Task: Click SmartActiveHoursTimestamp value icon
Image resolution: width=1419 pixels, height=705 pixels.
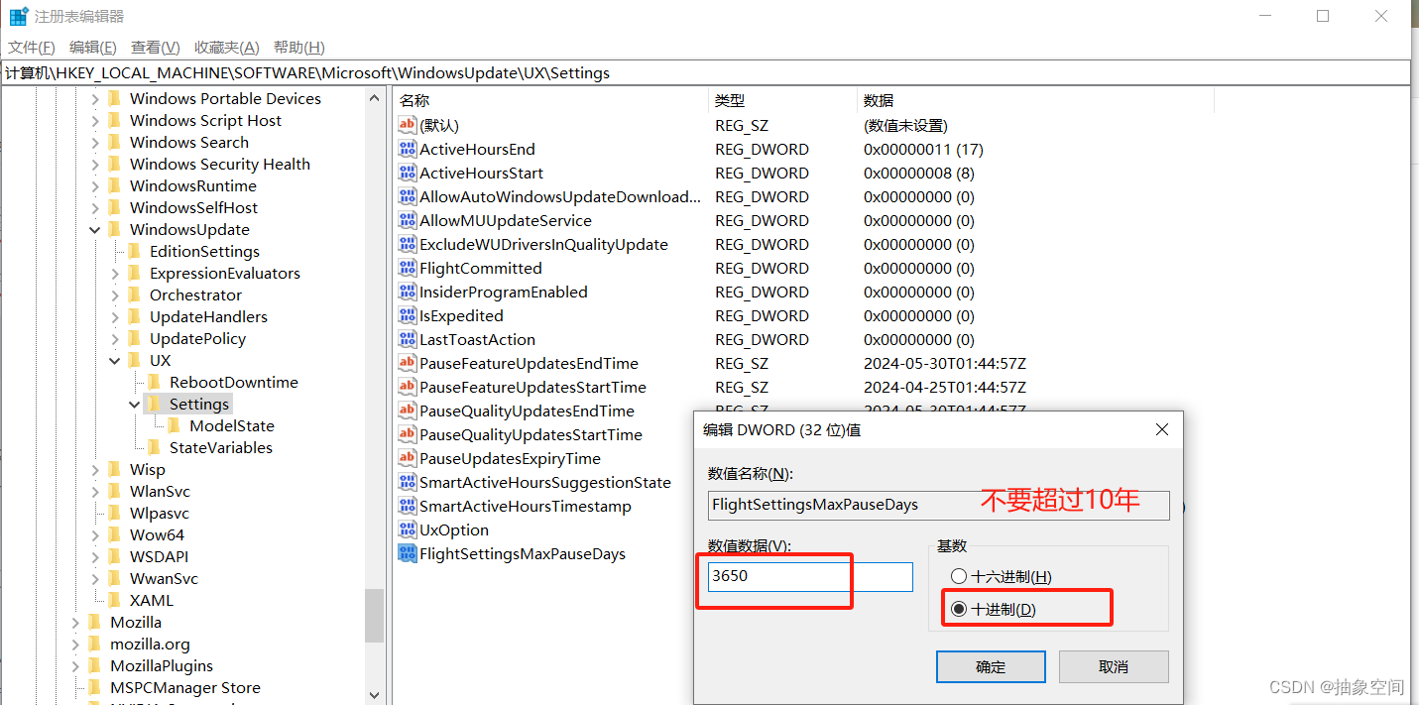Action: (x=408, y=506)
